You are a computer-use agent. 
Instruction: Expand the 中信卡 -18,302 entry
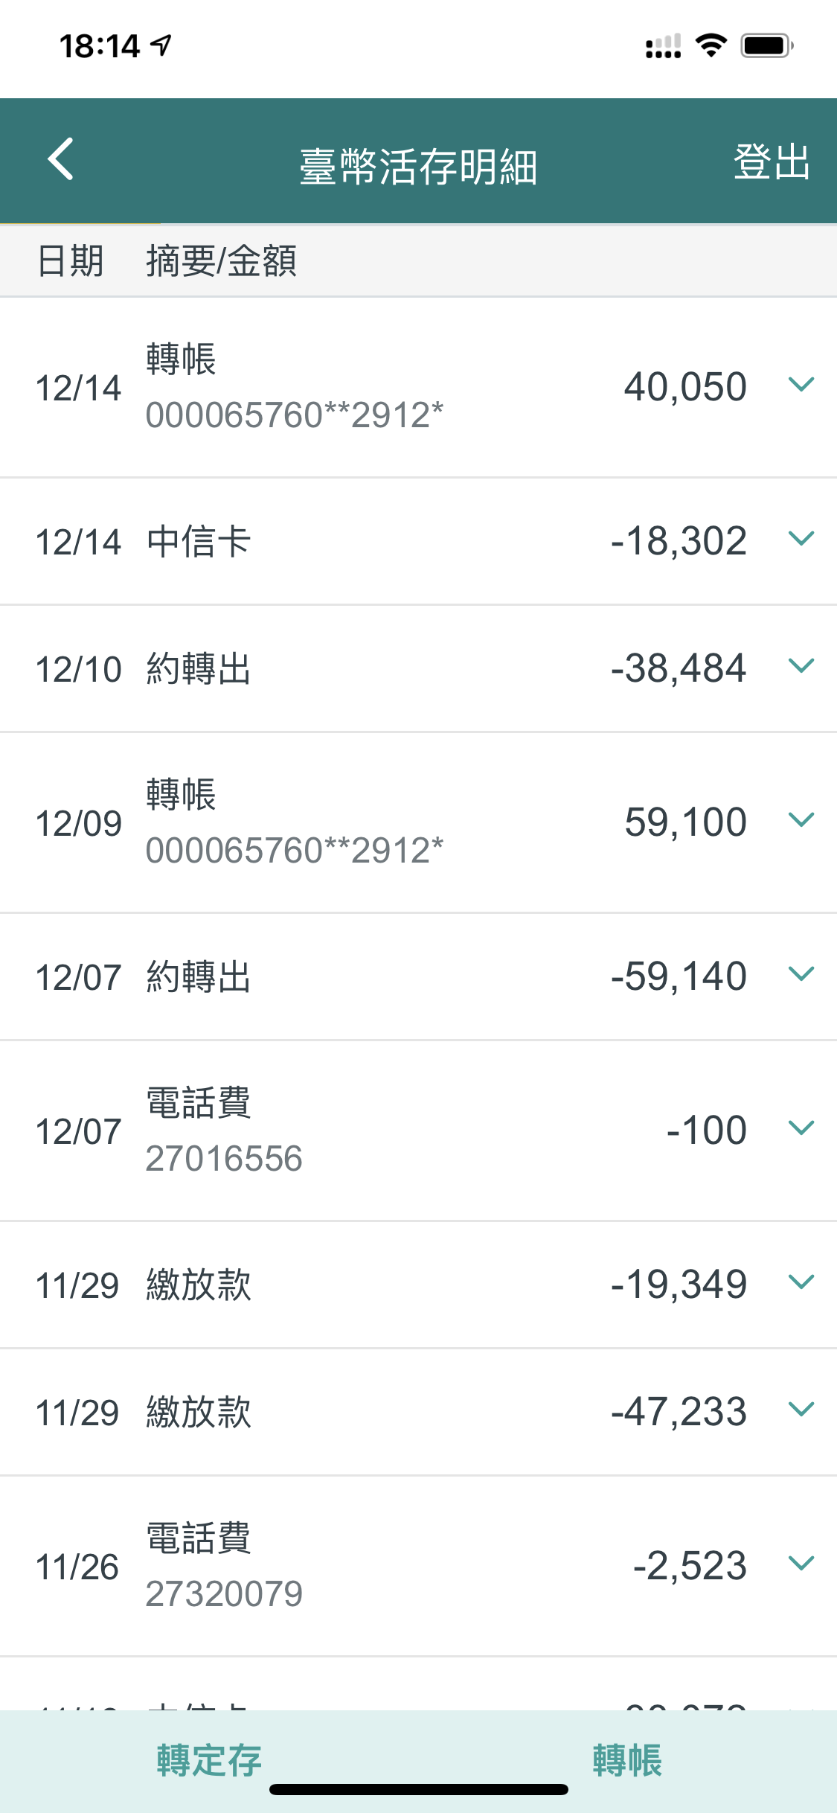[x=801, y=539]
